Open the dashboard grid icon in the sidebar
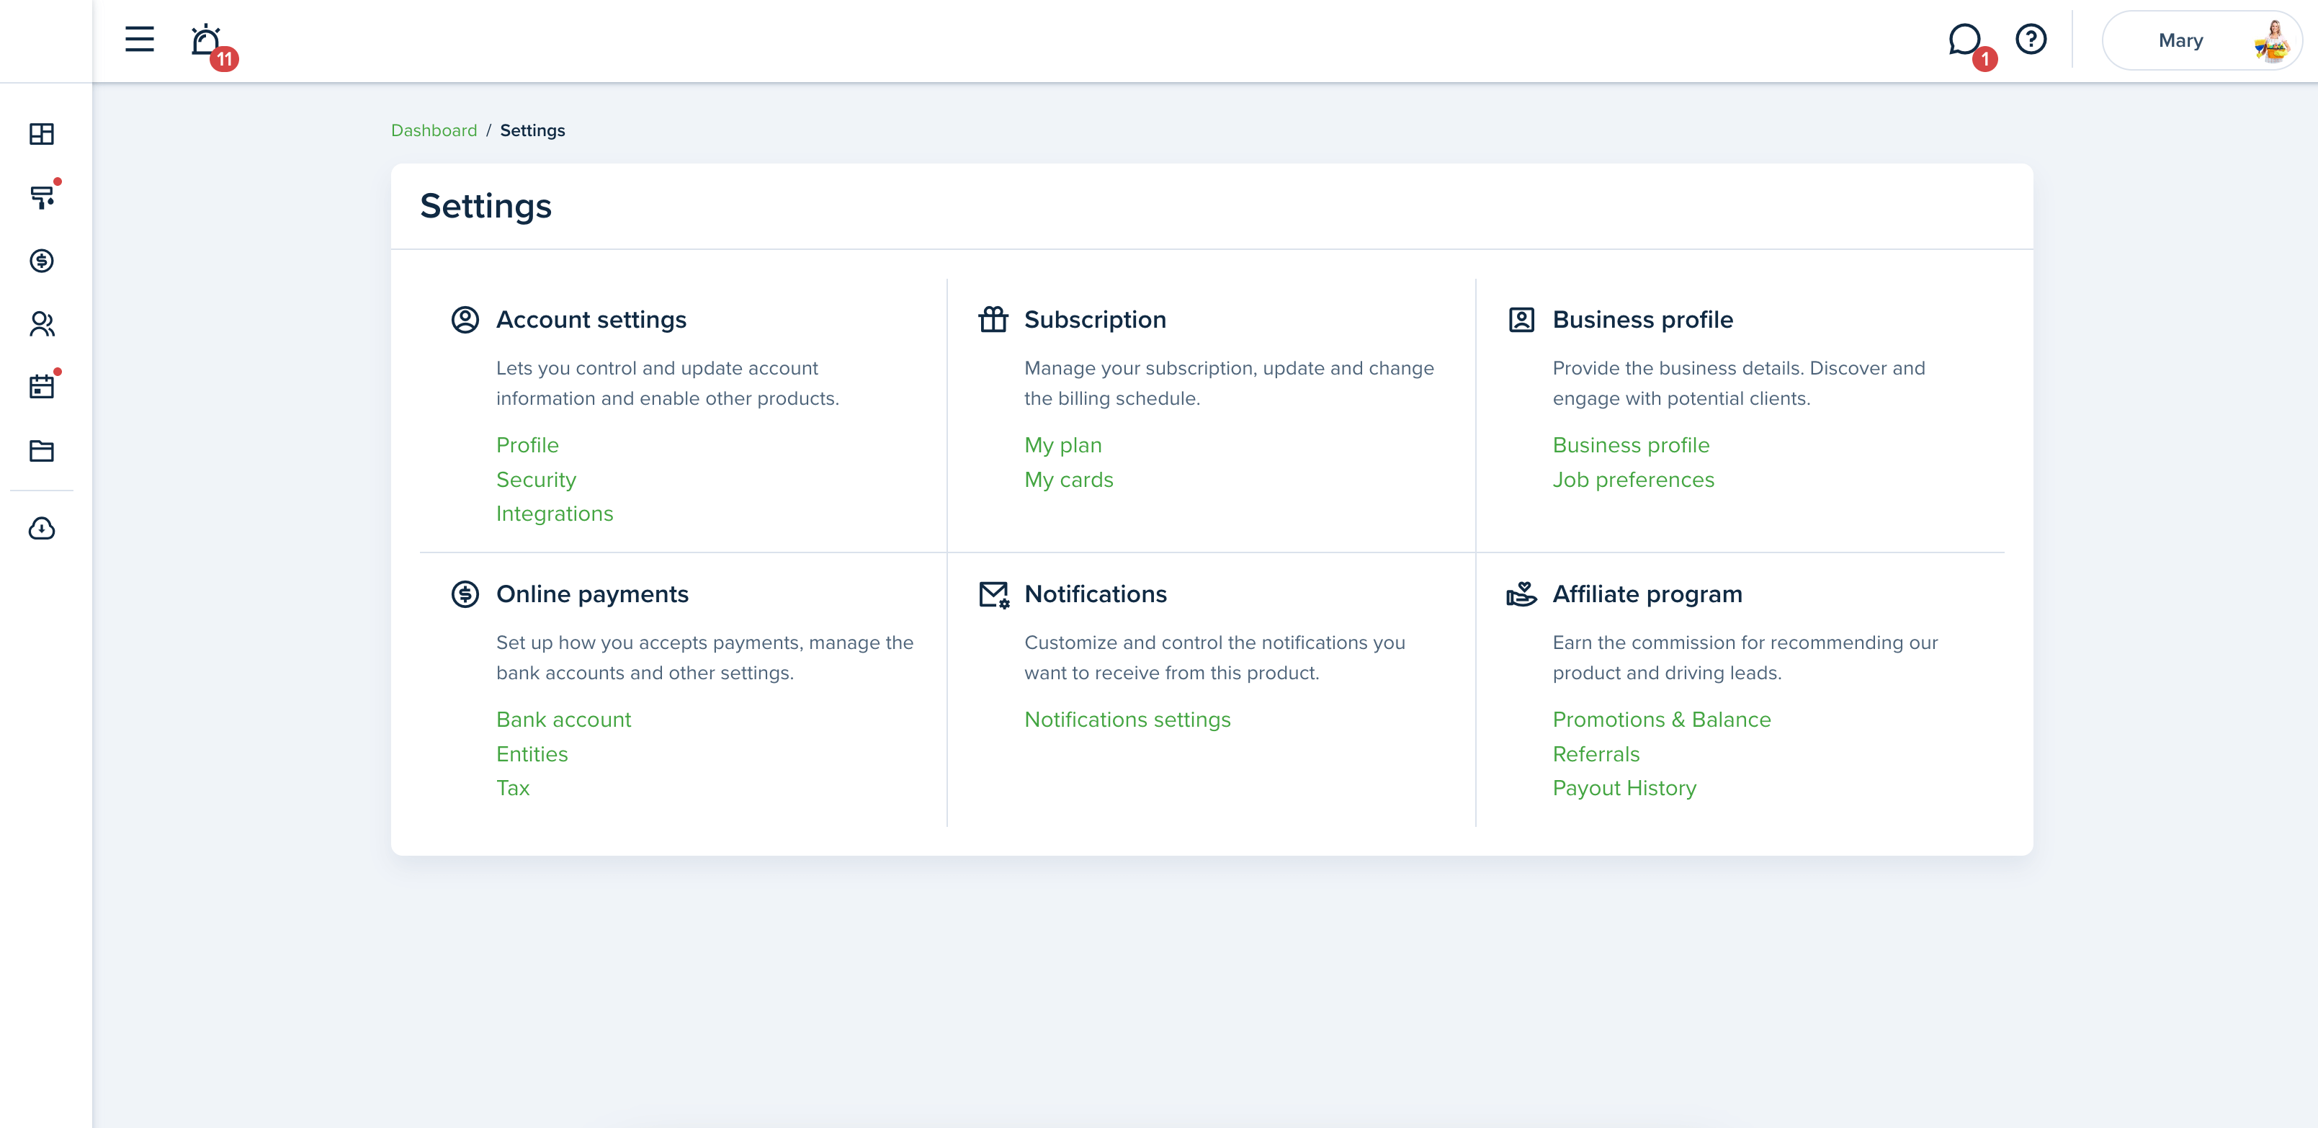The width and height of the screenshot is (2318, 1128). (x=41, y=134)
